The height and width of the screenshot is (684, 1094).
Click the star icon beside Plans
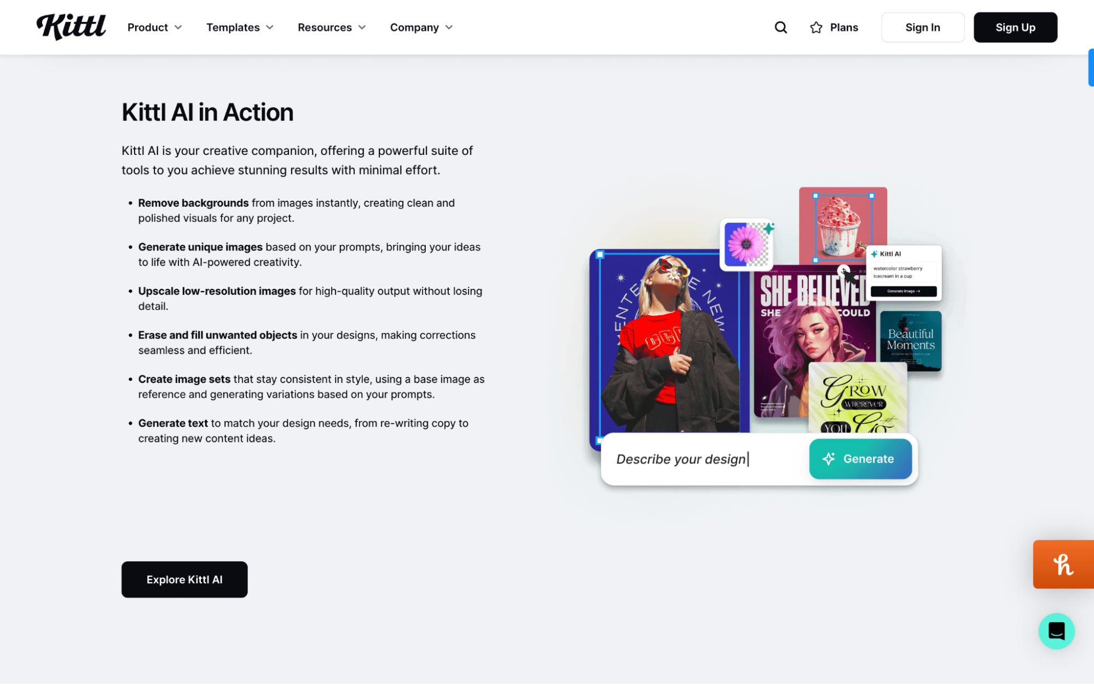[x=816, y=27]
